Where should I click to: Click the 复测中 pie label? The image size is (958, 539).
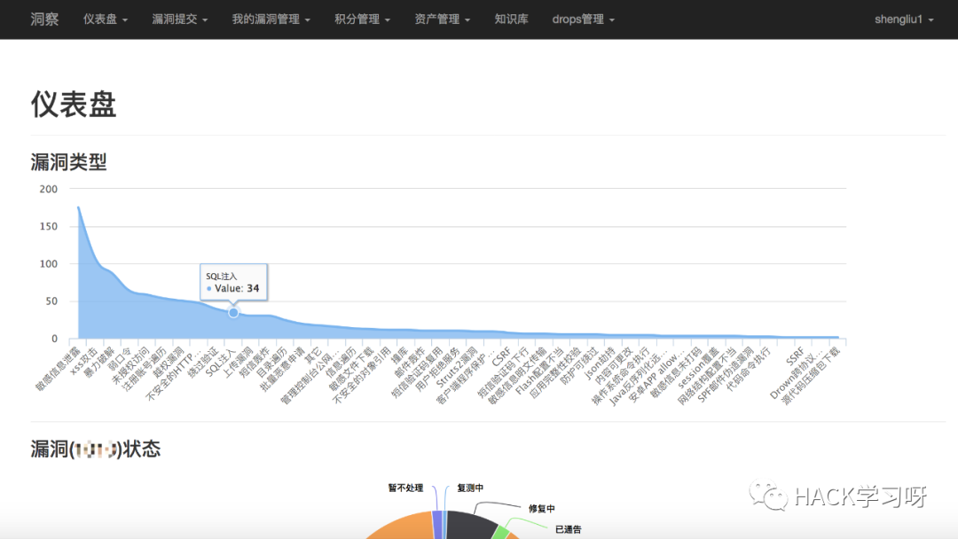click(470, 488)
